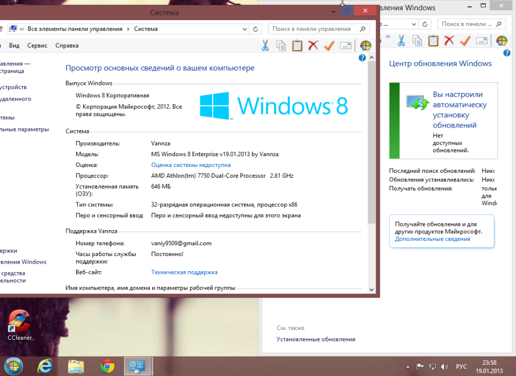The image size is (516, 376).
Task: Click search magnifier in Система search box
Action: click(x=362, y=29)
